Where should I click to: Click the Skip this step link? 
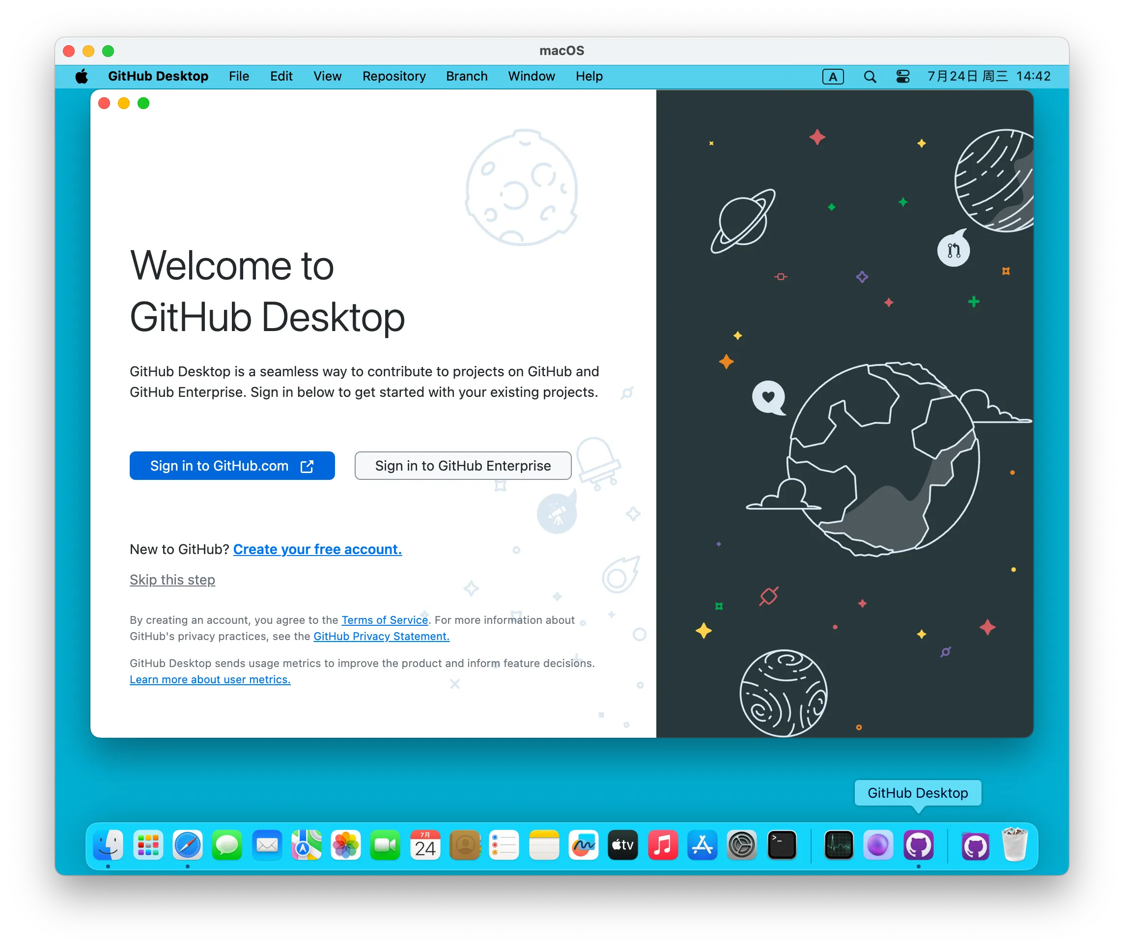(172, 579)
